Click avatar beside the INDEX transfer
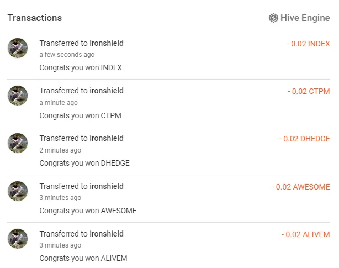The image size is (339, 268). click(x=18, y=48)
